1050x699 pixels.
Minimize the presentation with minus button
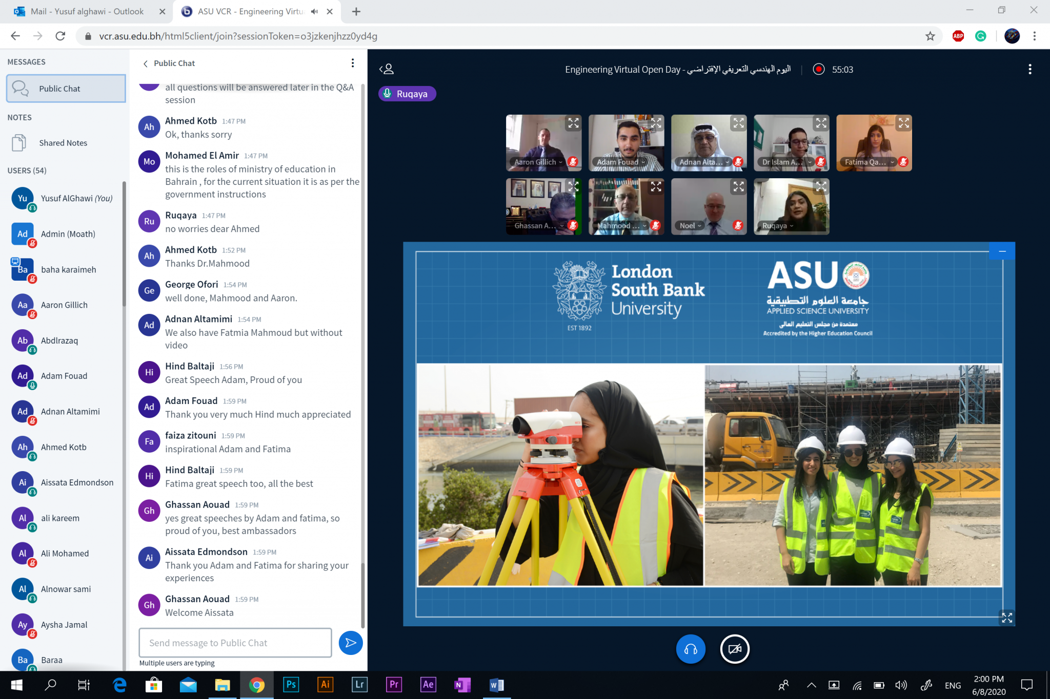1002,251
